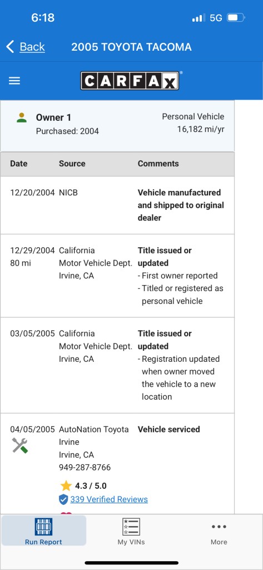
Task: Select the 12/20/2004 NICB history row
Action: pos(117,205)
